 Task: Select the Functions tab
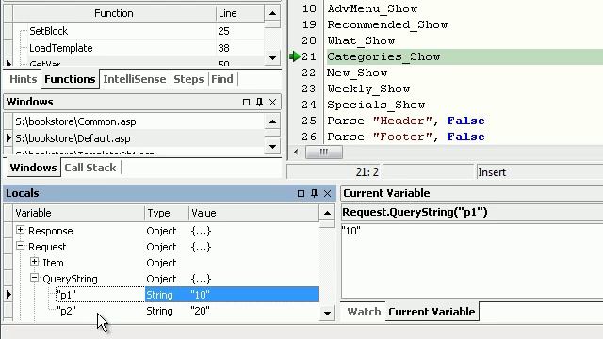pos(70,79)
